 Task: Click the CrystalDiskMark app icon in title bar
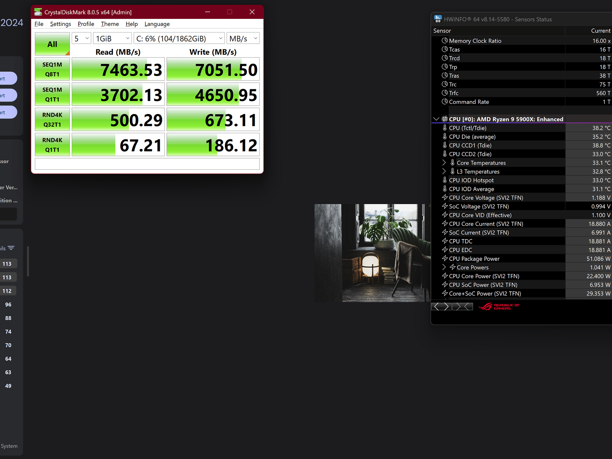pos(38,12)
